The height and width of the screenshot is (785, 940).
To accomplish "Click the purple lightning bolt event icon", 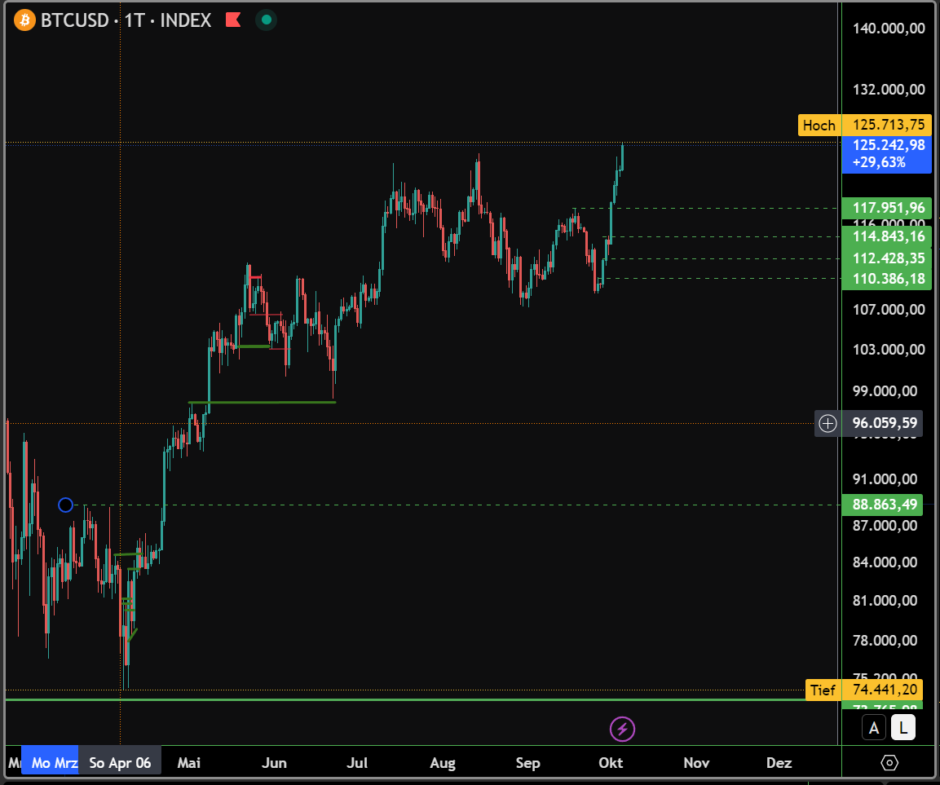I will point(622,729).
